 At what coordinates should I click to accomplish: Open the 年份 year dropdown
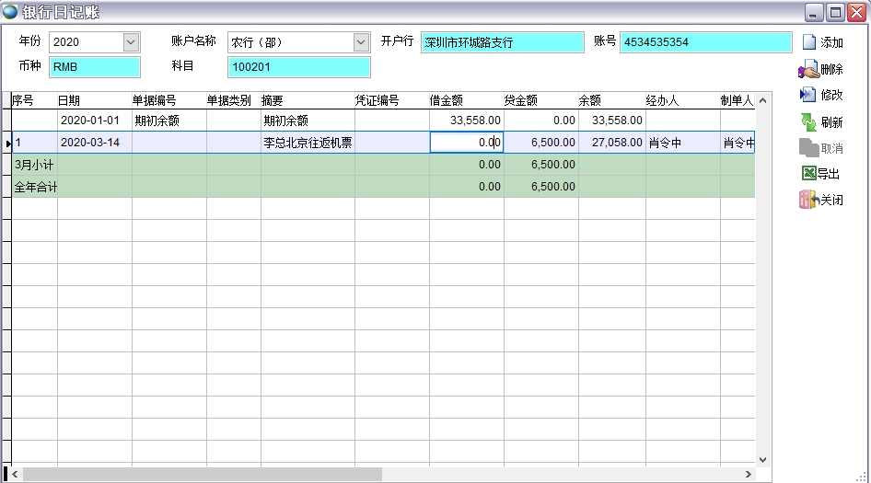click(131, 42)
